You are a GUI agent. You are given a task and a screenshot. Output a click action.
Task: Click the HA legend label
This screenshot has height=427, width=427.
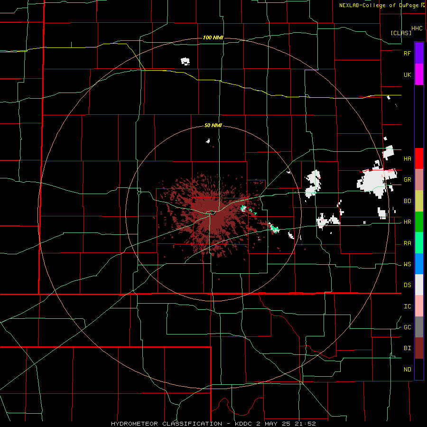coord(407,159)
